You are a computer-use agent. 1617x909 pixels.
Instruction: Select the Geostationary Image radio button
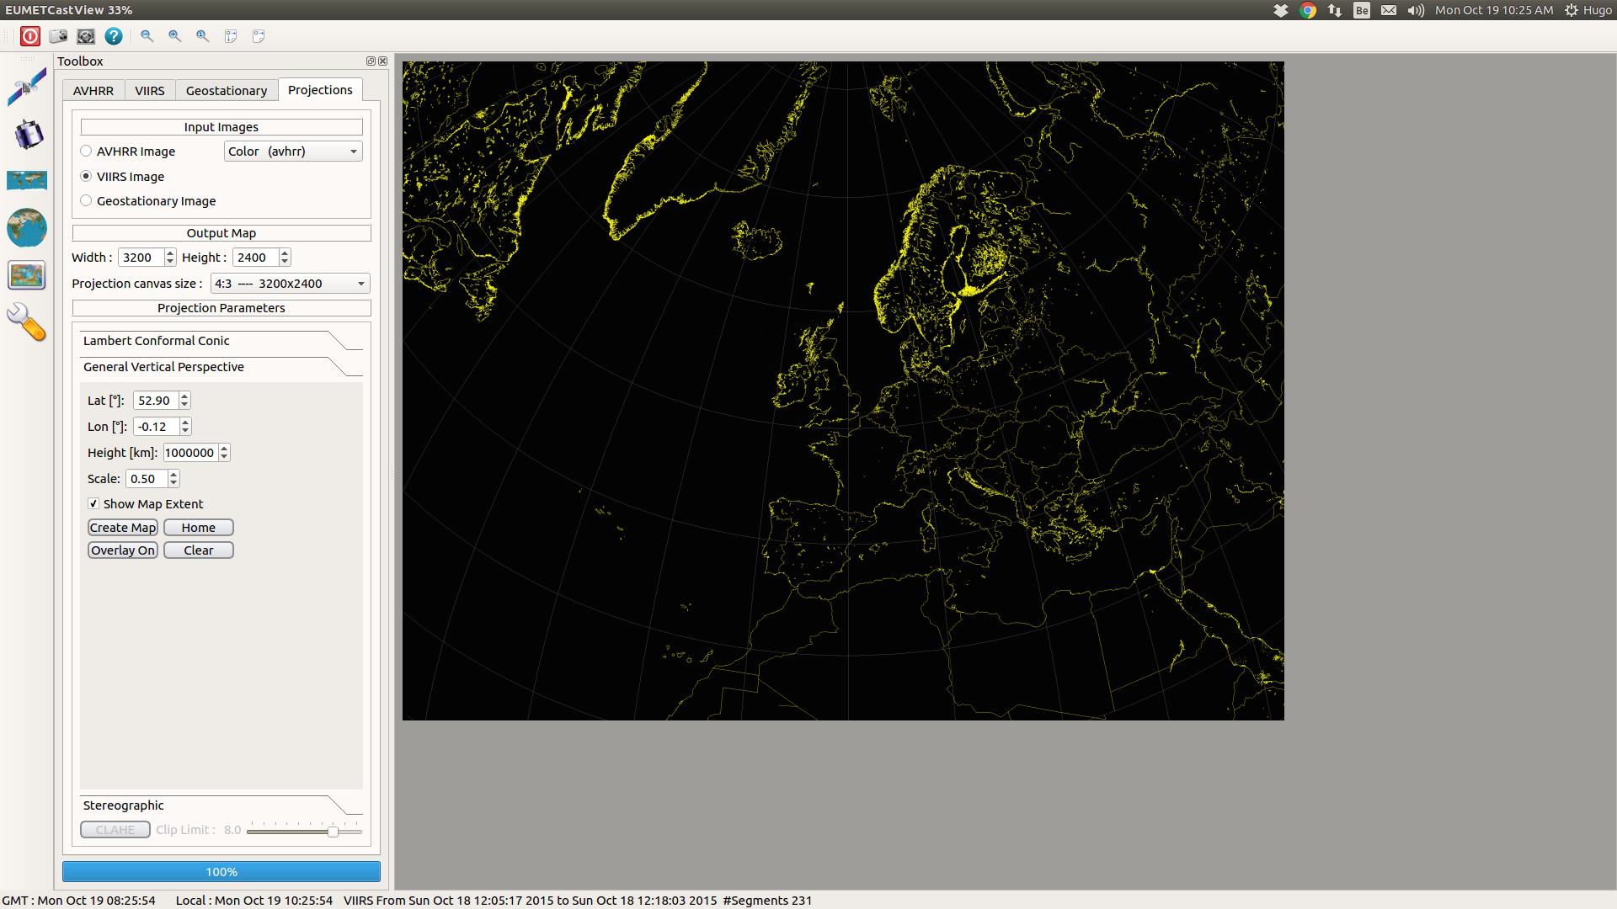point(86,200)
